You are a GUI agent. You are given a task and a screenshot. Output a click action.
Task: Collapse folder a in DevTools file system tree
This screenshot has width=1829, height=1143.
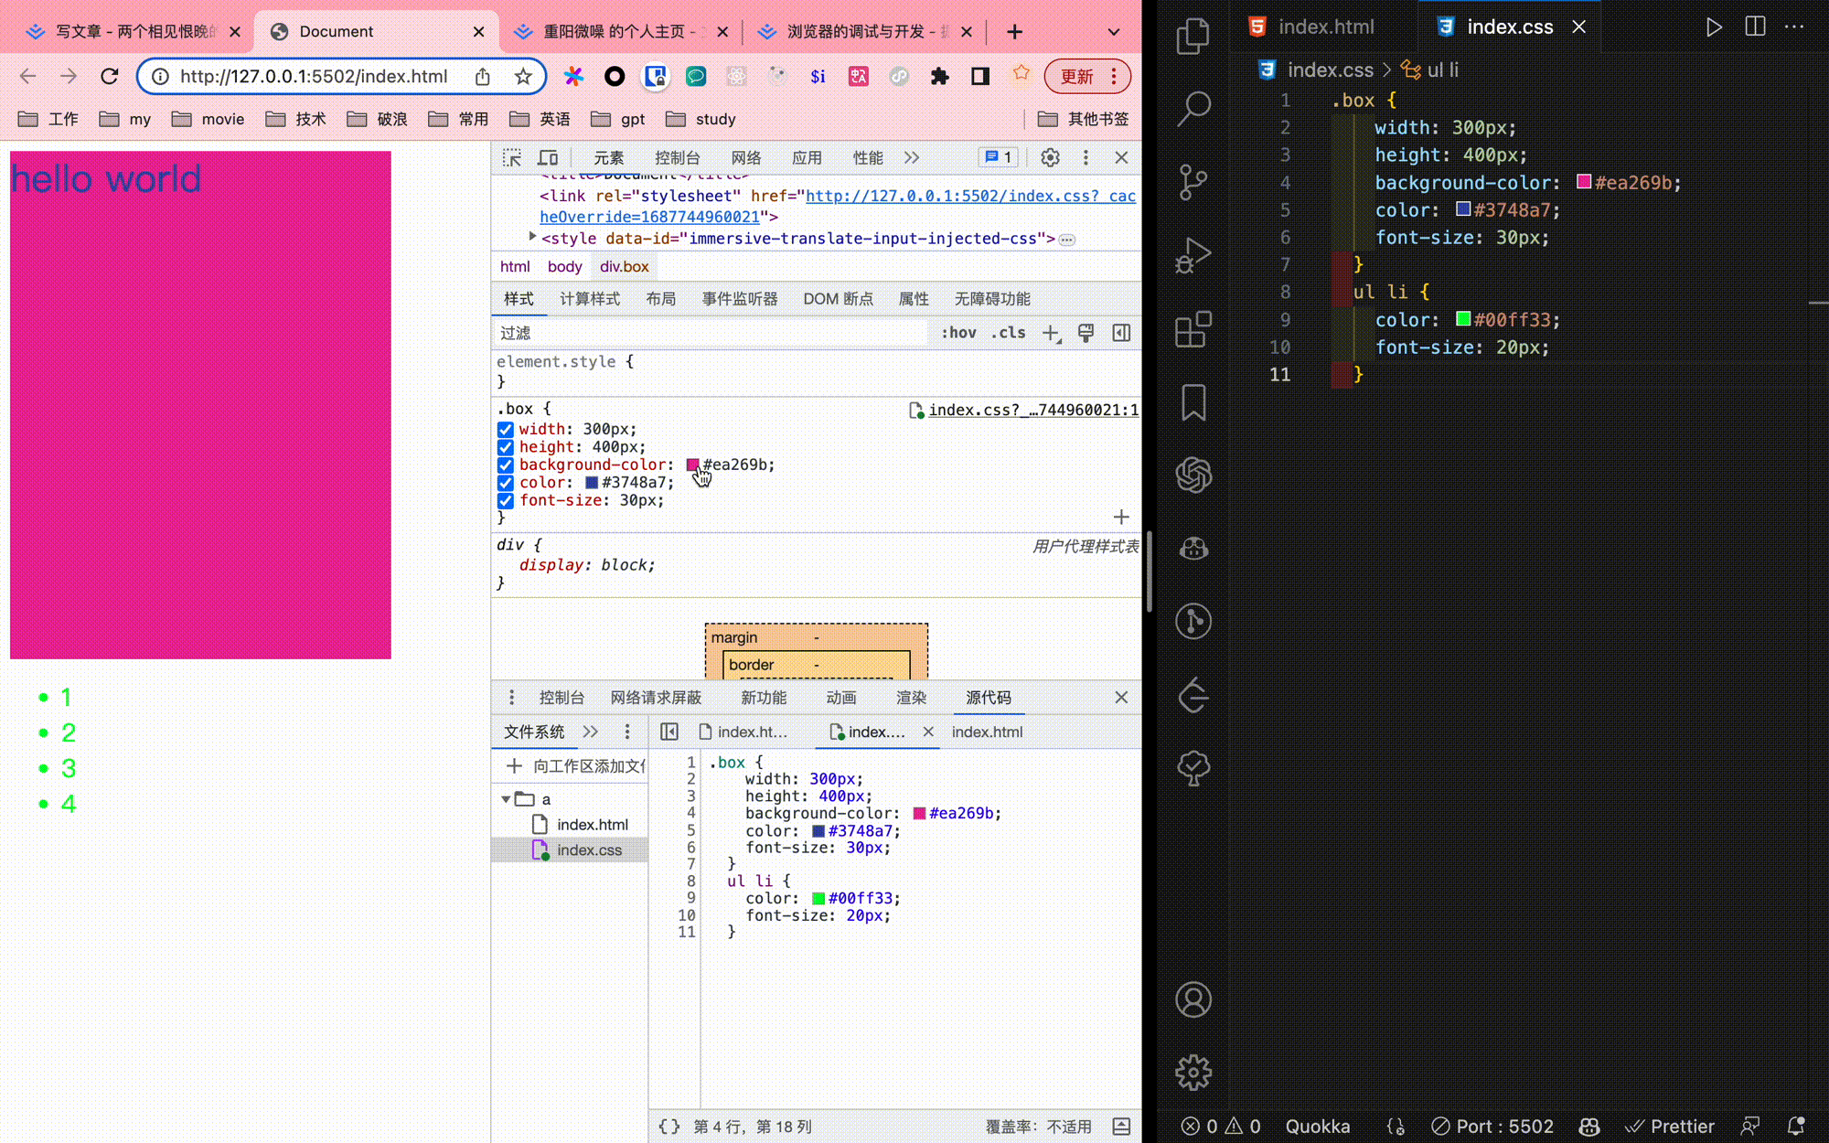[507, 798]
